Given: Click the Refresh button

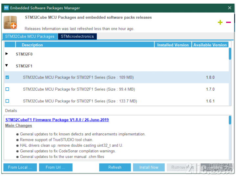Looking at the screenshot, I should [115, 167].
